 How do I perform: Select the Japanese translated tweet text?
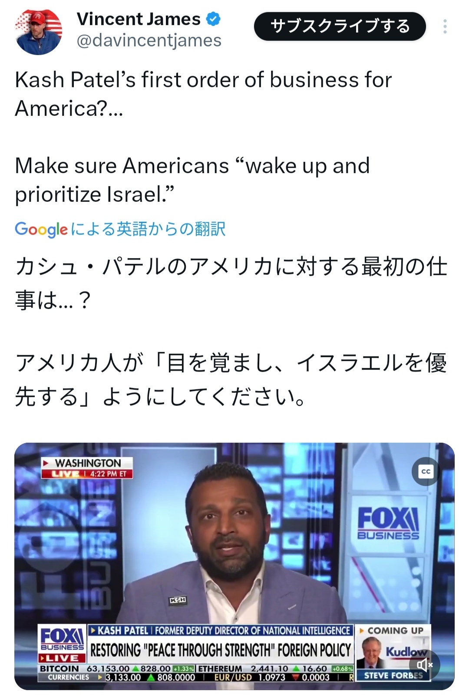231,331
